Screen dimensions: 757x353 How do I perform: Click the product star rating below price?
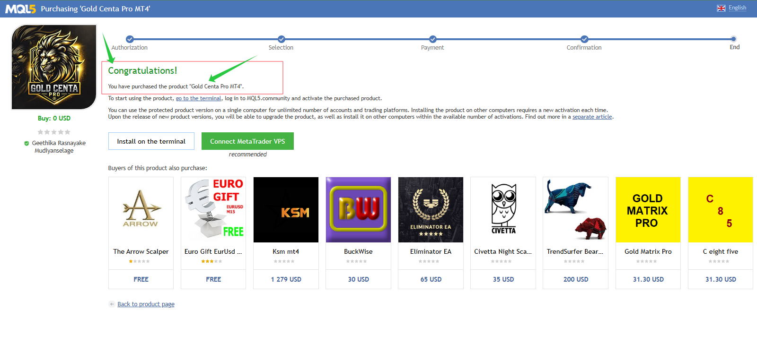pyautogui.click(x=54, y=132)
